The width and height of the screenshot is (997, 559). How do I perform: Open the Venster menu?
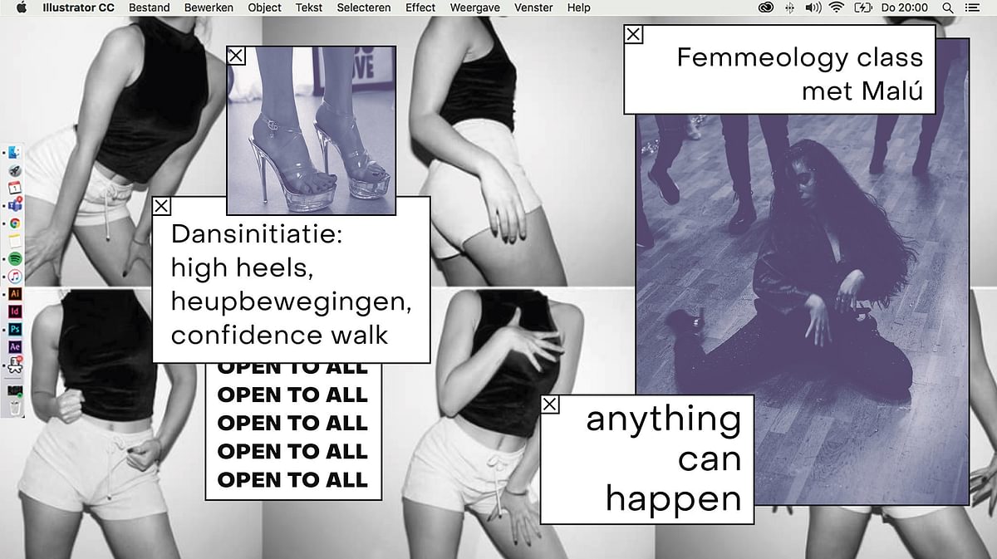pos(533,7)
